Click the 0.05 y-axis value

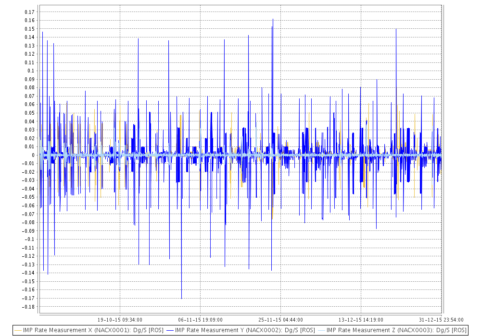(x=30, y=113)
